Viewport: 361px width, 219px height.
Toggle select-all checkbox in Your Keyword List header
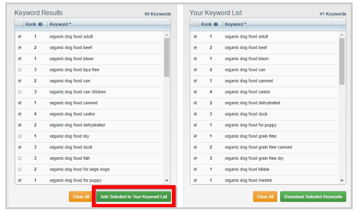coord(194,24)
